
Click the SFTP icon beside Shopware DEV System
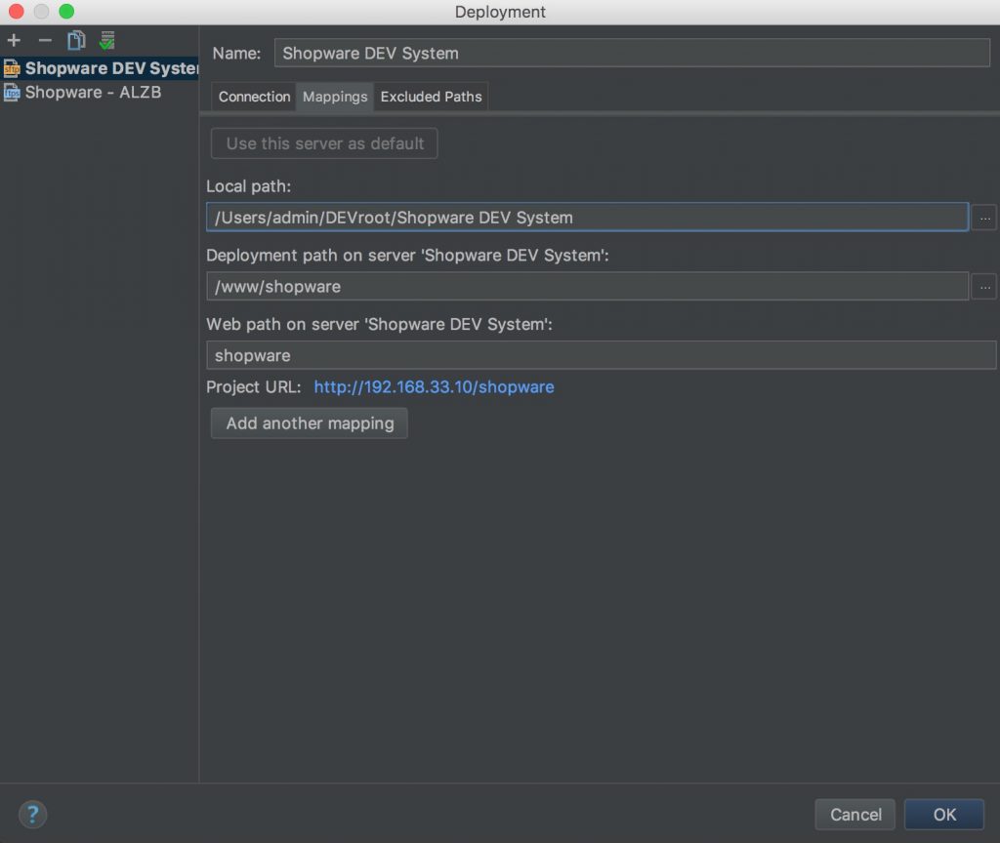14,67
